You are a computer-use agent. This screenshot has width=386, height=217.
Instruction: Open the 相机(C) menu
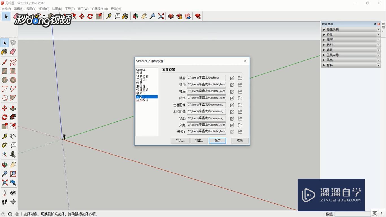tap(44, 9)
